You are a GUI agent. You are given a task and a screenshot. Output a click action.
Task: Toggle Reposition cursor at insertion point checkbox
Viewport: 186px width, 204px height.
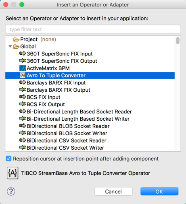point(8,159)
